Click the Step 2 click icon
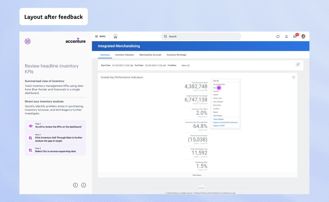This screenshot has width=329, height=202. (x=31, y=138)
